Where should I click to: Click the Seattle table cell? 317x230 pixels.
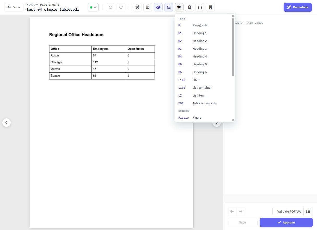coord(70,76)
